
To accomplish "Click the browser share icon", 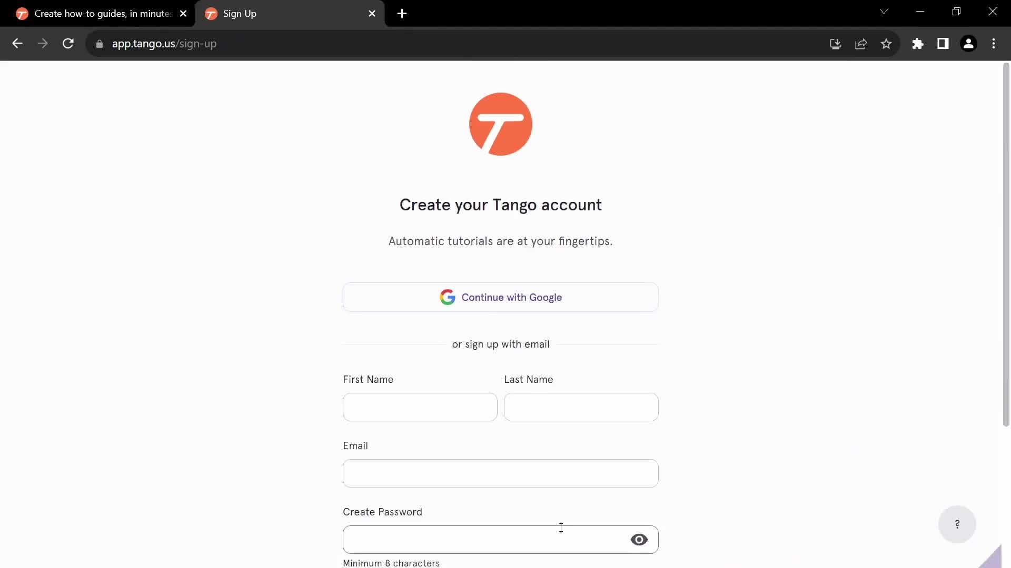I will (x=860, y=44).
